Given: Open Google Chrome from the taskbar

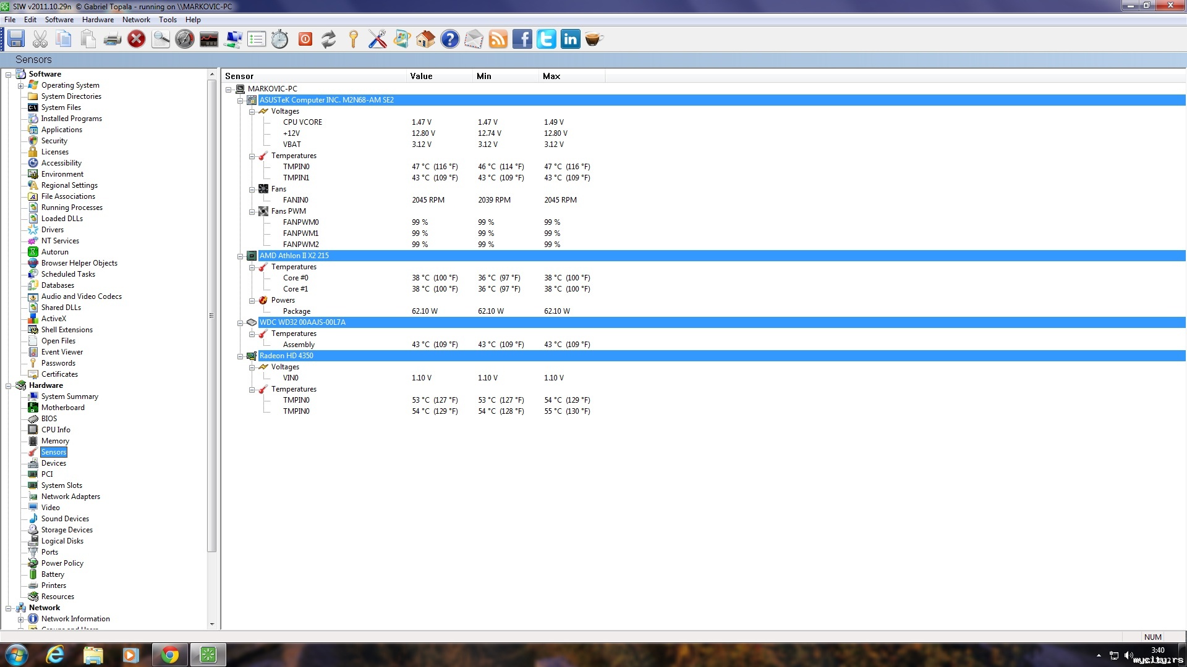Looking at the screenshot, I should (x=169, y=655).
